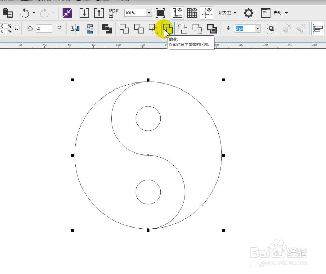This screenshot has height=274, width=326.
Task: Open Options with the gear icon
Action: click(248, 13)
